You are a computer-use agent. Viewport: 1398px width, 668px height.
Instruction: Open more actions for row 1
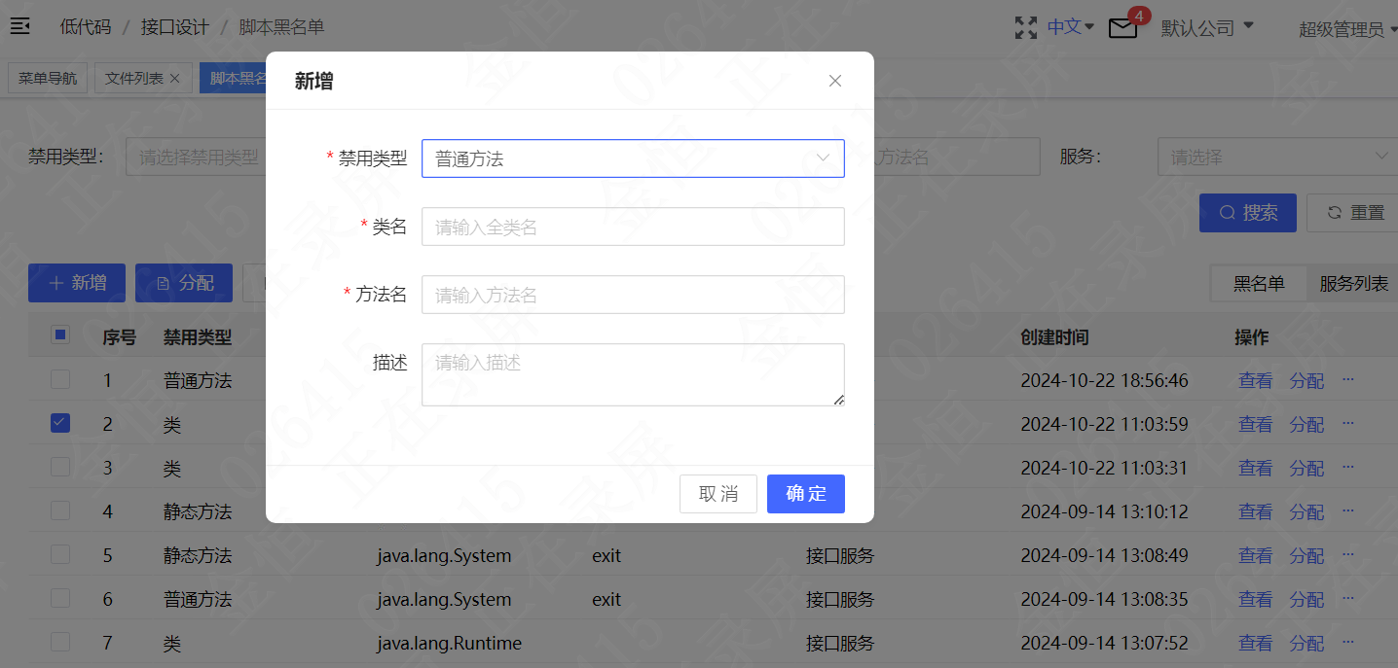coord(1348,379)
